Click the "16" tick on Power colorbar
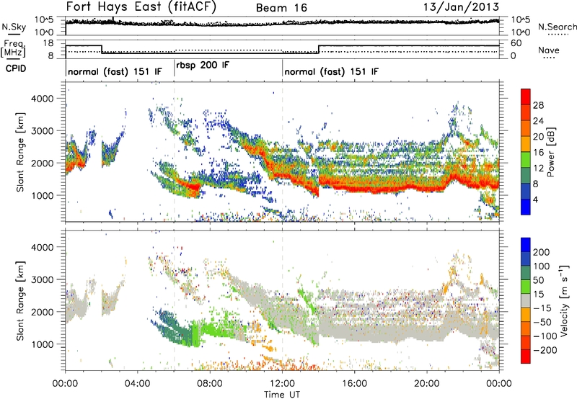This screenshot has height=399, width=577. point(538,152)
